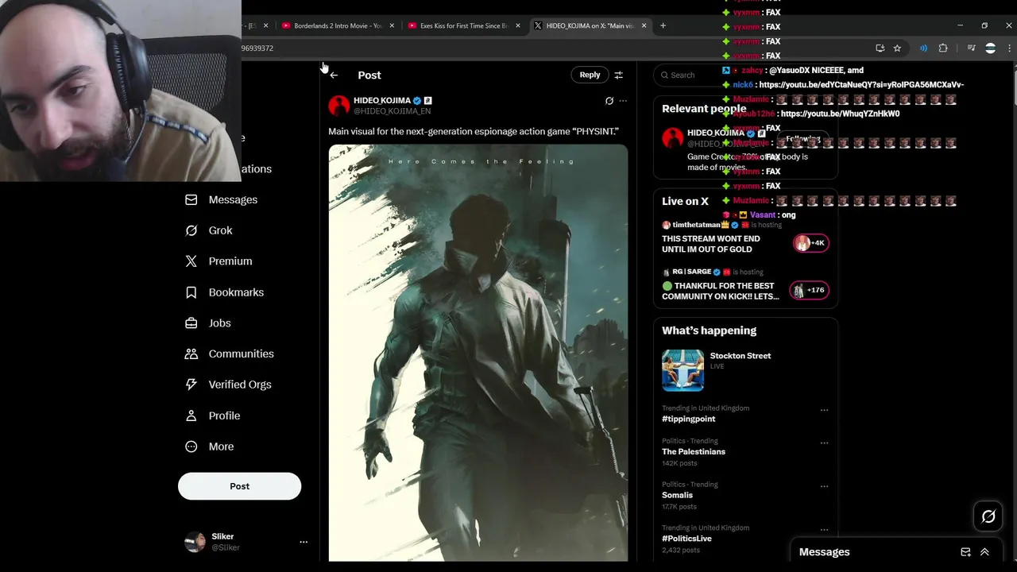Expand the Messages drawer with double chevrons
The image size is (1017, 572).
point(984,552)
